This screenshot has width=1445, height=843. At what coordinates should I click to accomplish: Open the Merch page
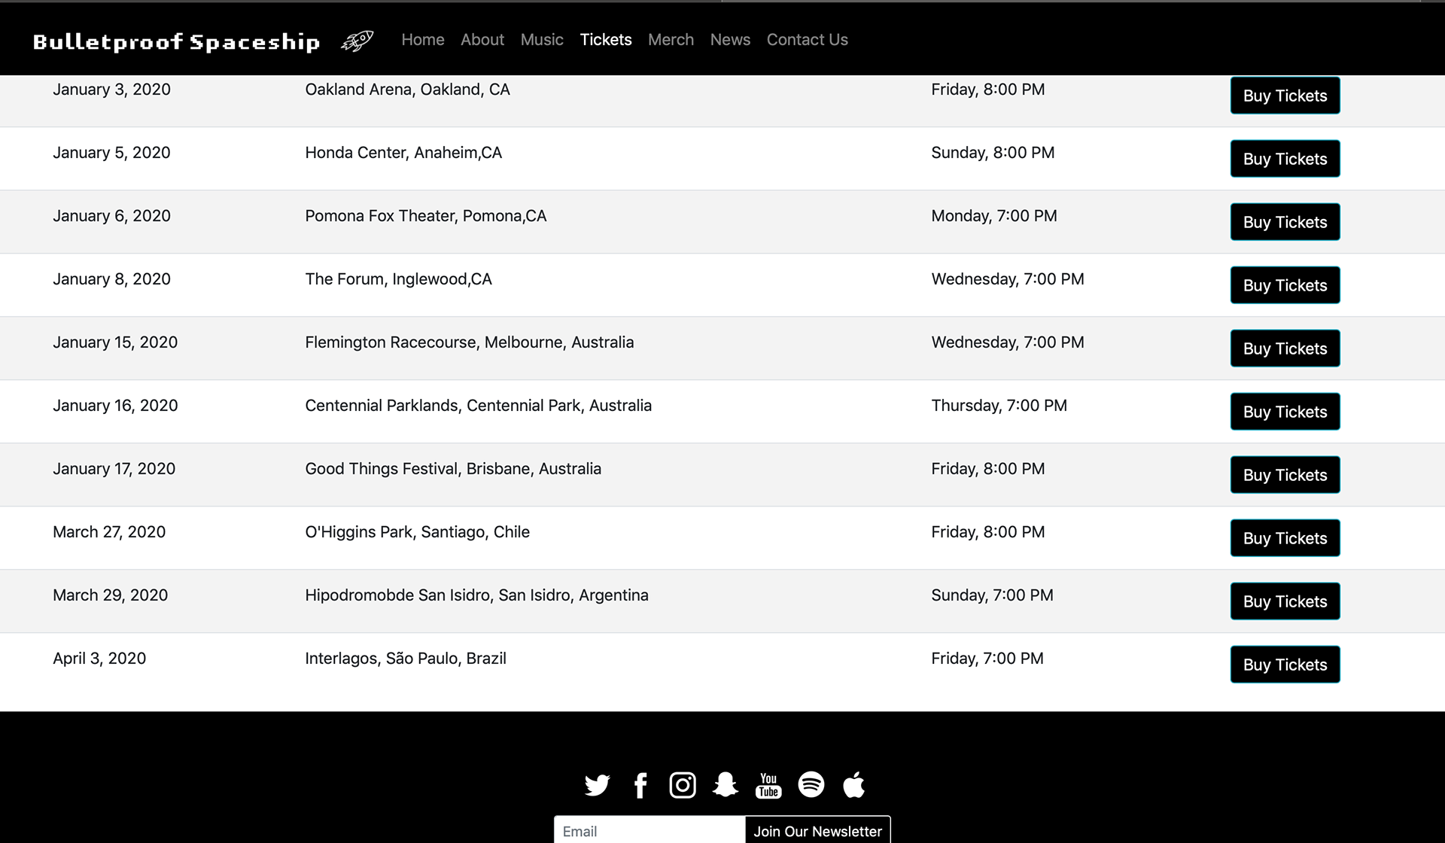(671, 40)
